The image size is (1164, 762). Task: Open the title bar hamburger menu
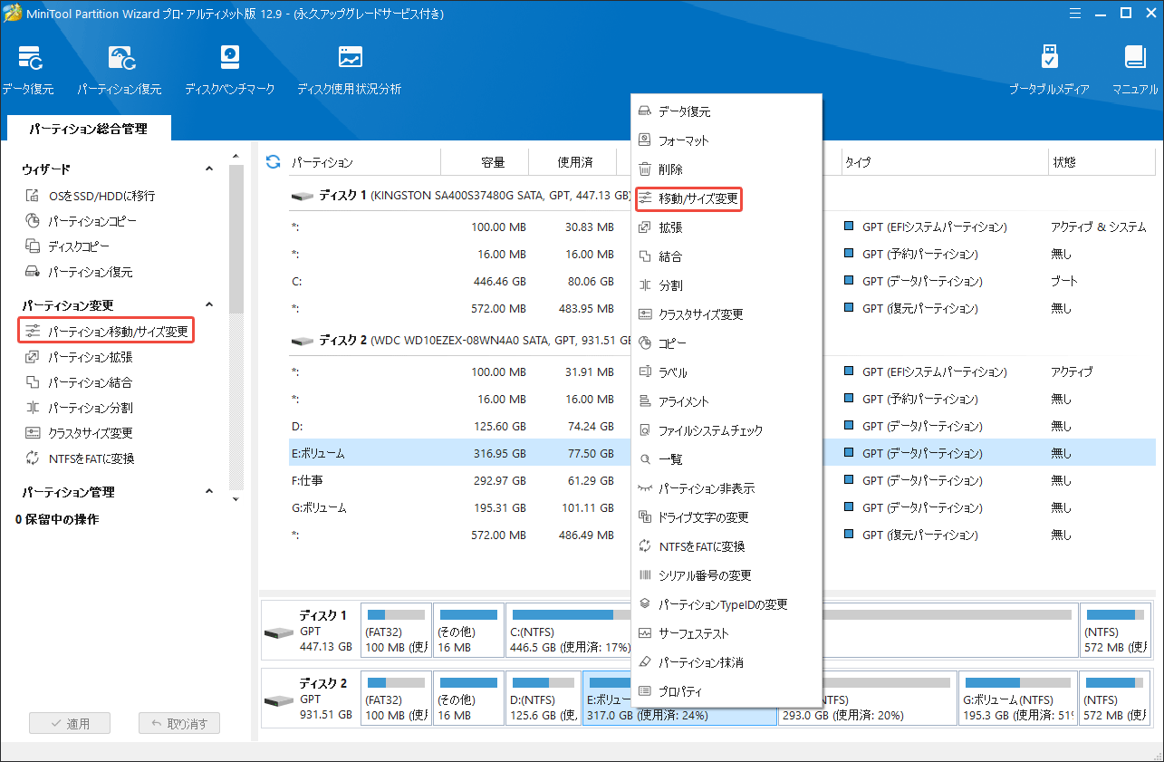pyautogui.click(x=1073, y=13)
